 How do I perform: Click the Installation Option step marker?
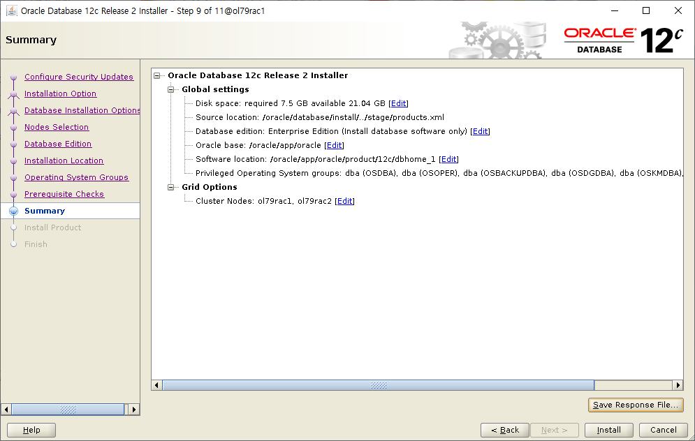[x=14, y=94]
